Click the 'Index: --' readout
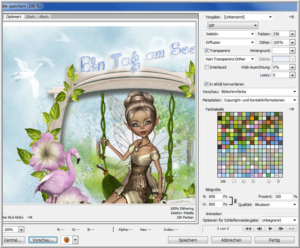 [171, 229]
